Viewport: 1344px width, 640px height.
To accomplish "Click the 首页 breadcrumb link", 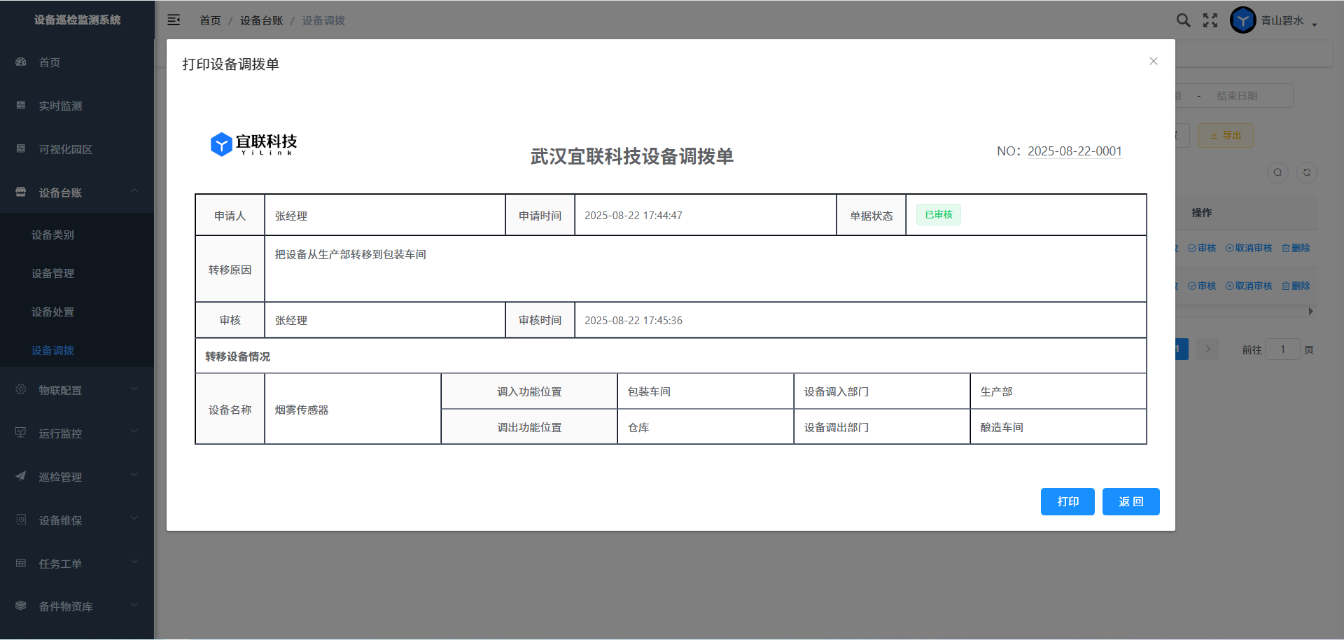I will click(210, 21).
